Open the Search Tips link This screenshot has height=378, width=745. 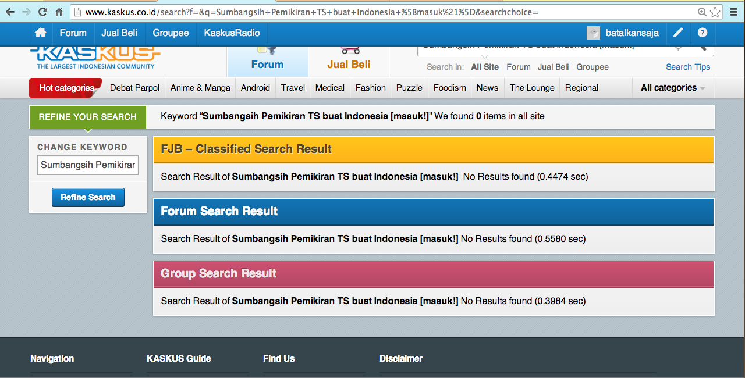point(688,67)
